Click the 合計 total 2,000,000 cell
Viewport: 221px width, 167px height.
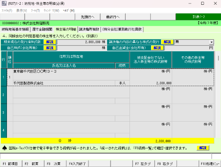point(151,141)
